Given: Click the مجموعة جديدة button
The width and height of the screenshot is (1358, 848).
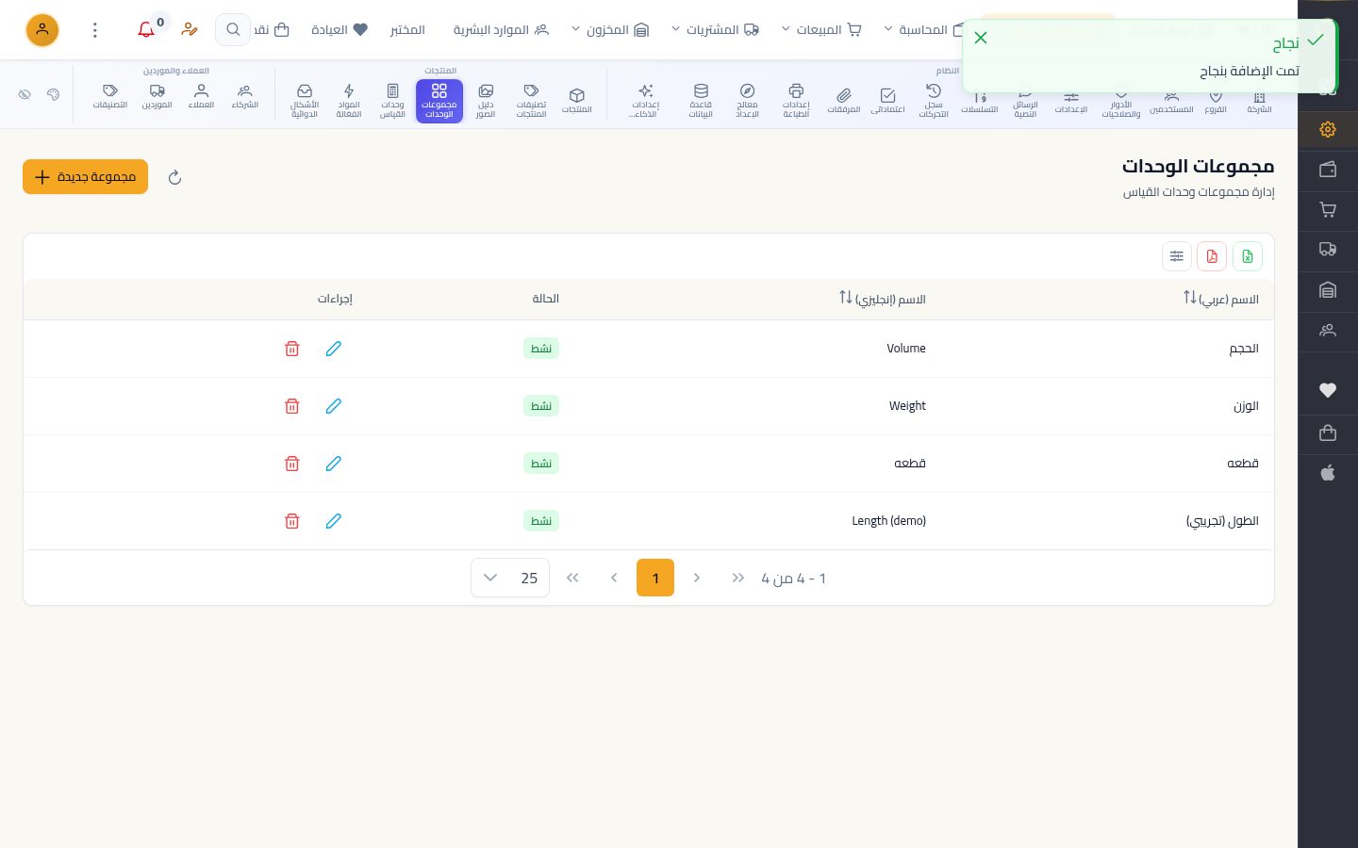Looking at the screenshot, I should [x=85, y=177].
